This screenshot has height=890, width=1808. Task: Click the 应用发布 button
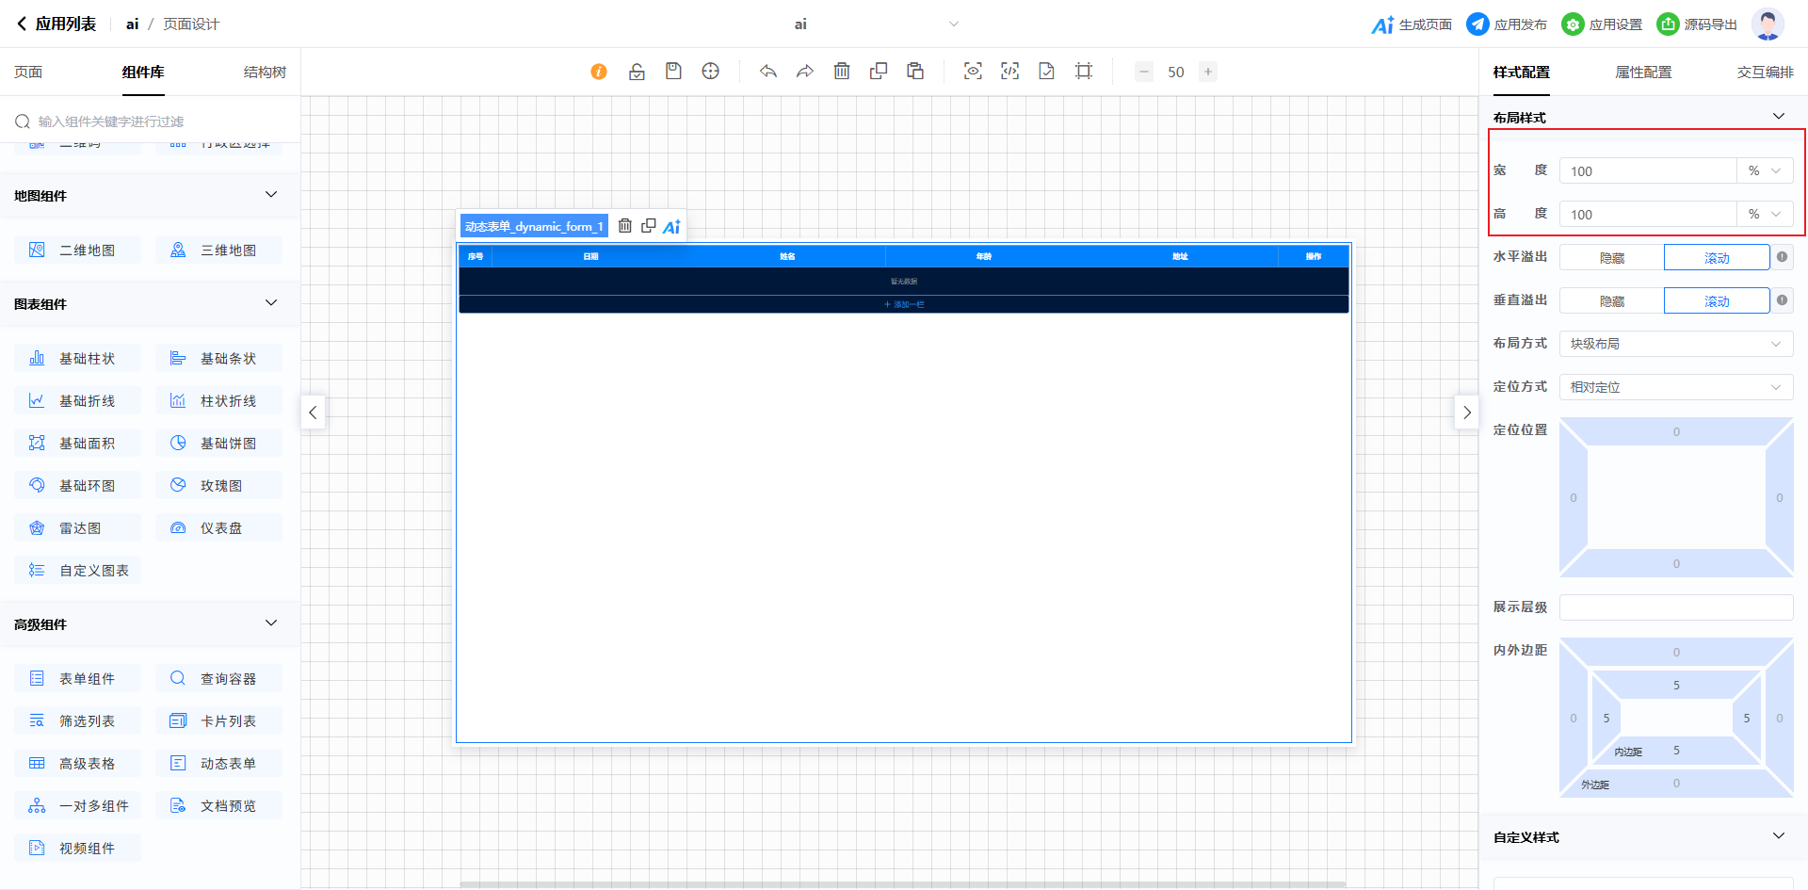click(x=1507, y=24)
